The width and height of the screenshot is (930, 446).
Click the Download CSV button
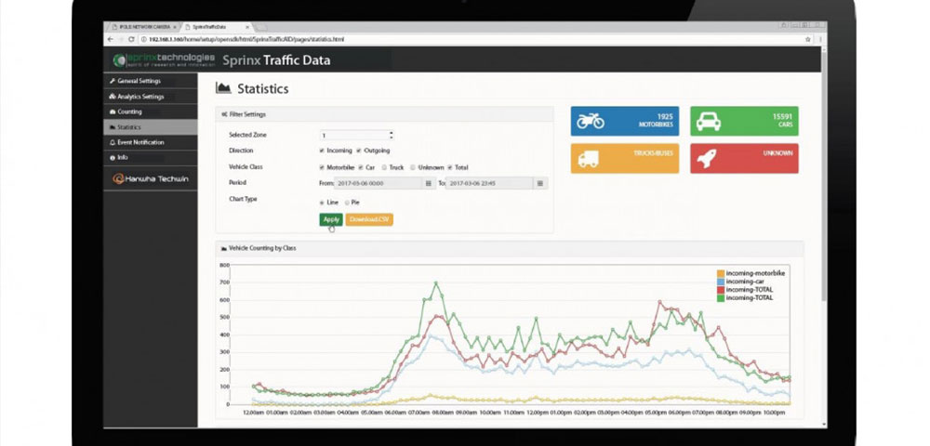[x=369, y=219]
